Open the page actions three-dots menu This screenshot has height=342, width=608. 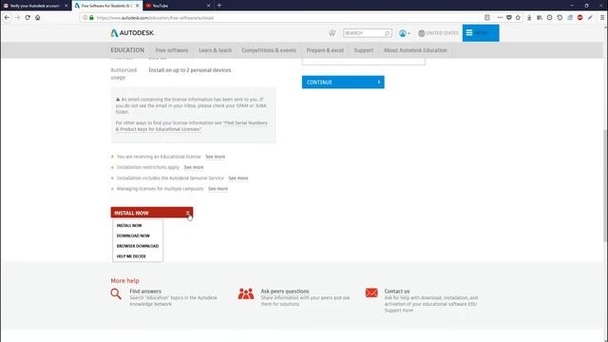click(500, 17)
